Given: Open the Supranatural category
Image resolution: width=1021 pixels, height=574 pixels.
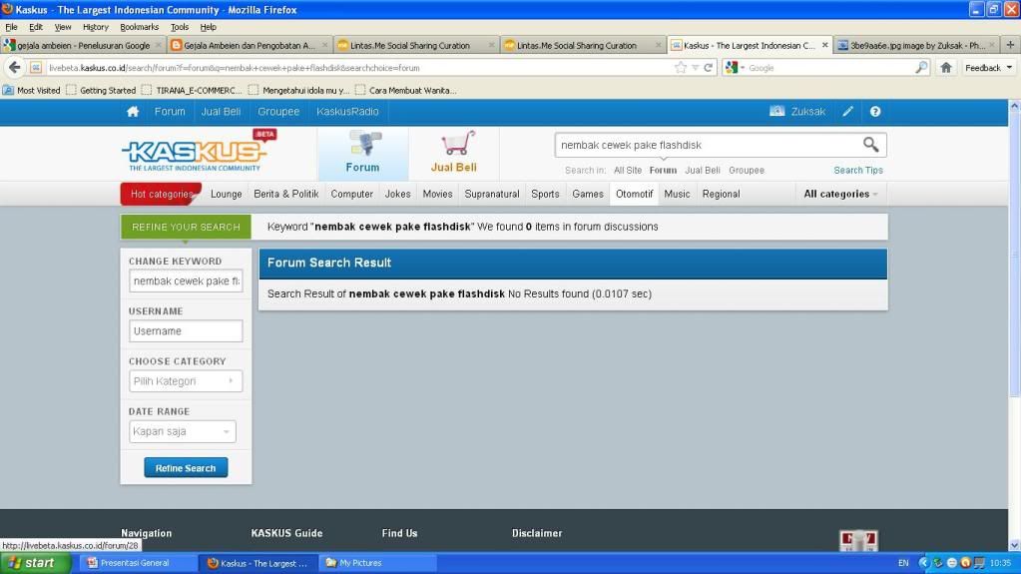Looking at the screenshot, I should 492,194.
